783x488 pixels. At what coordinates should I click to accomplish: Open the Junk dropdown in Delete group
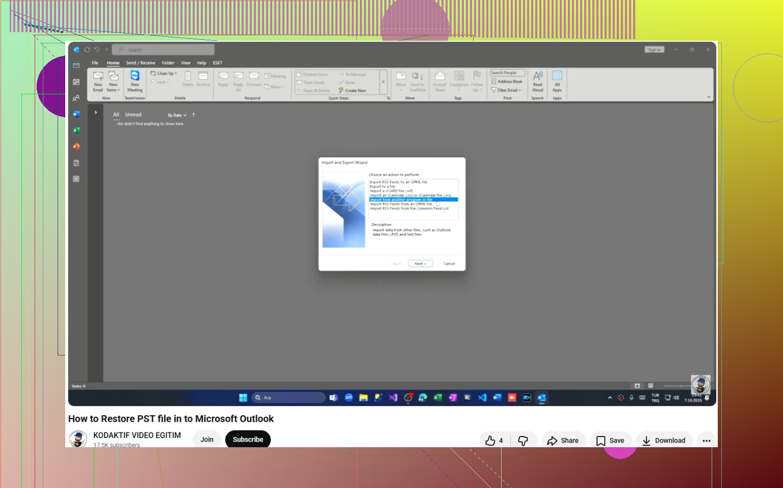click(160, 82)
